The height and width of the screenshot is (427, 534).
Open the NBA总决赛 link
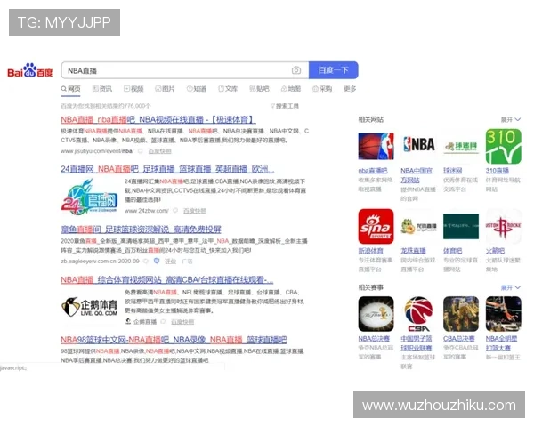point(374,339)
